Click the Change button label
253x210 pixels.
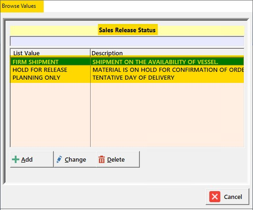75,160
